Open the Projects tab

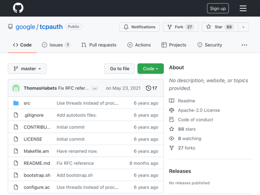point(174,45)
